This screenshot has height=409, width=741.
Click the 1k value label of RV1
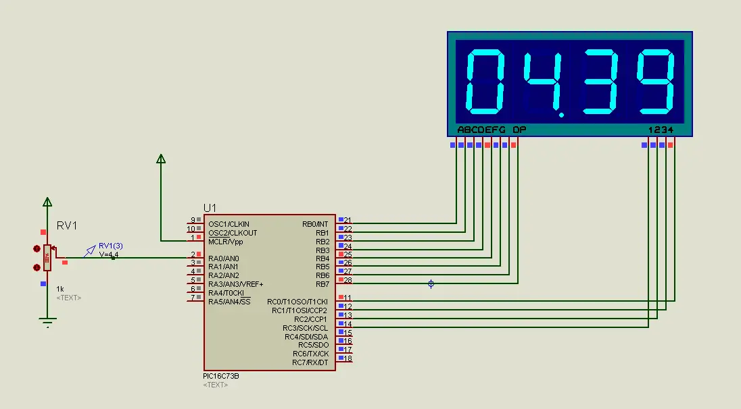pos(60,289)
